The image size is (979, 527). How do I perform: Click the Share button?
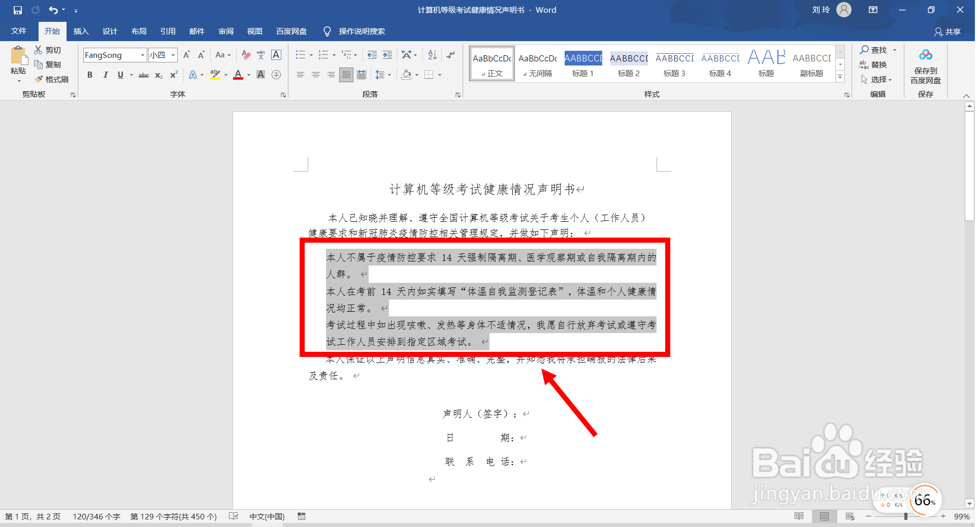point(948,31)
